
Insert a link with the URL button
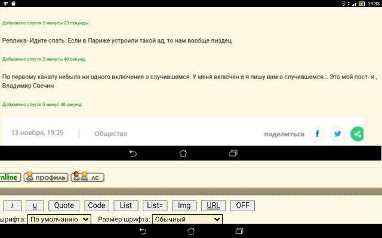[213, 205]
